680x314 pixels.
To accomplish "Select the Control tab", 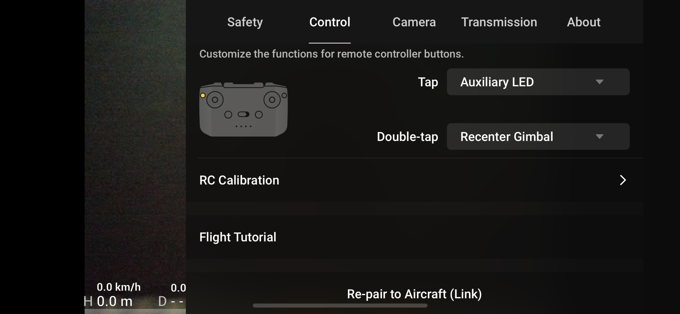I will click(330, 22).
